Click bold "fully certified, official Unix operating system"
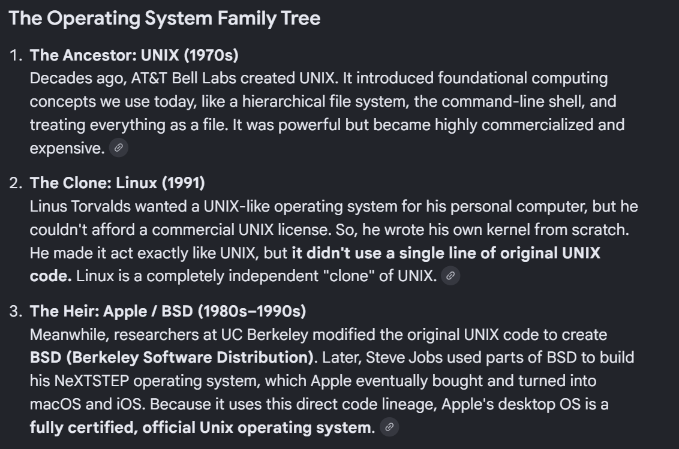The image size is (679, 449). 200,427
